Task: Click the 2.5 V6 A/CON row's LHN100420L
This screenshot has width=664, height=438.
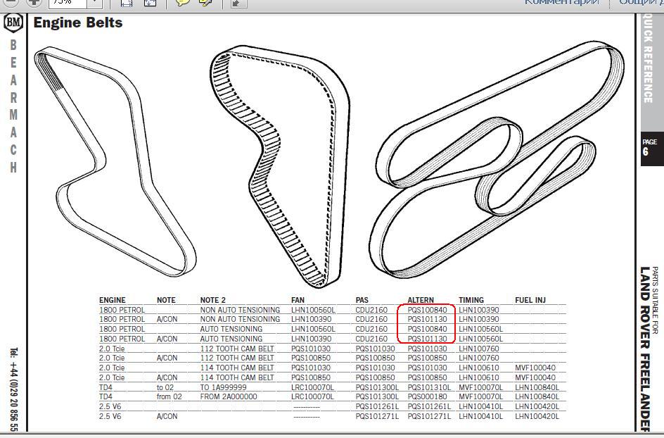Action: tap(537, 416)
